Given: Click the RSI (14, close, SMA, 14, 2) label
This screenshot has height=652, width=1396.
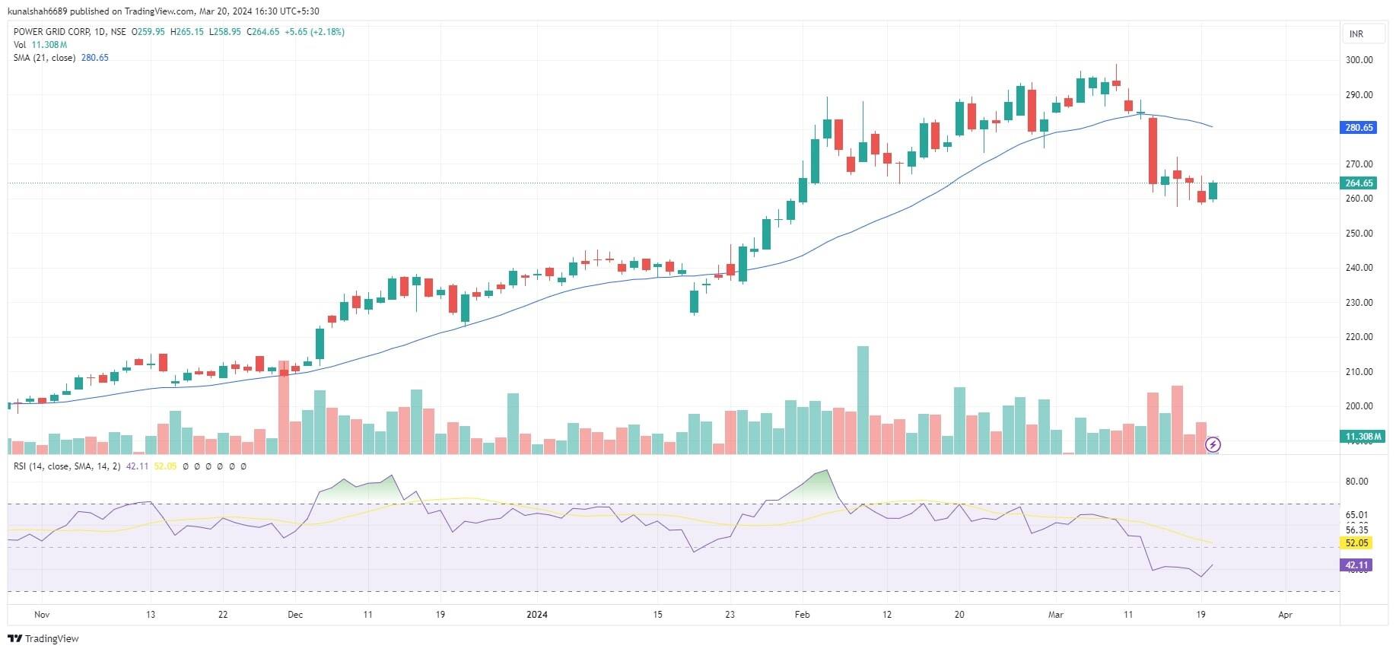Looking at the screenshot, I should point(67,466).
